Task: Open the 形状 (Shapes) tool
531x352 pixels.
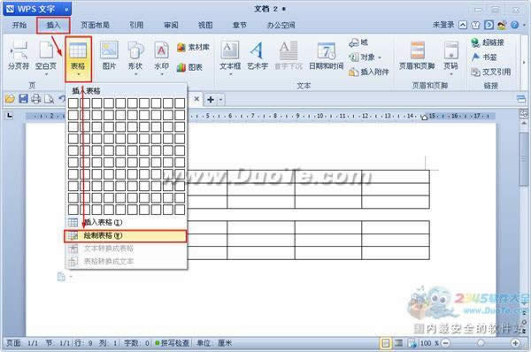Action: [135, 57]
